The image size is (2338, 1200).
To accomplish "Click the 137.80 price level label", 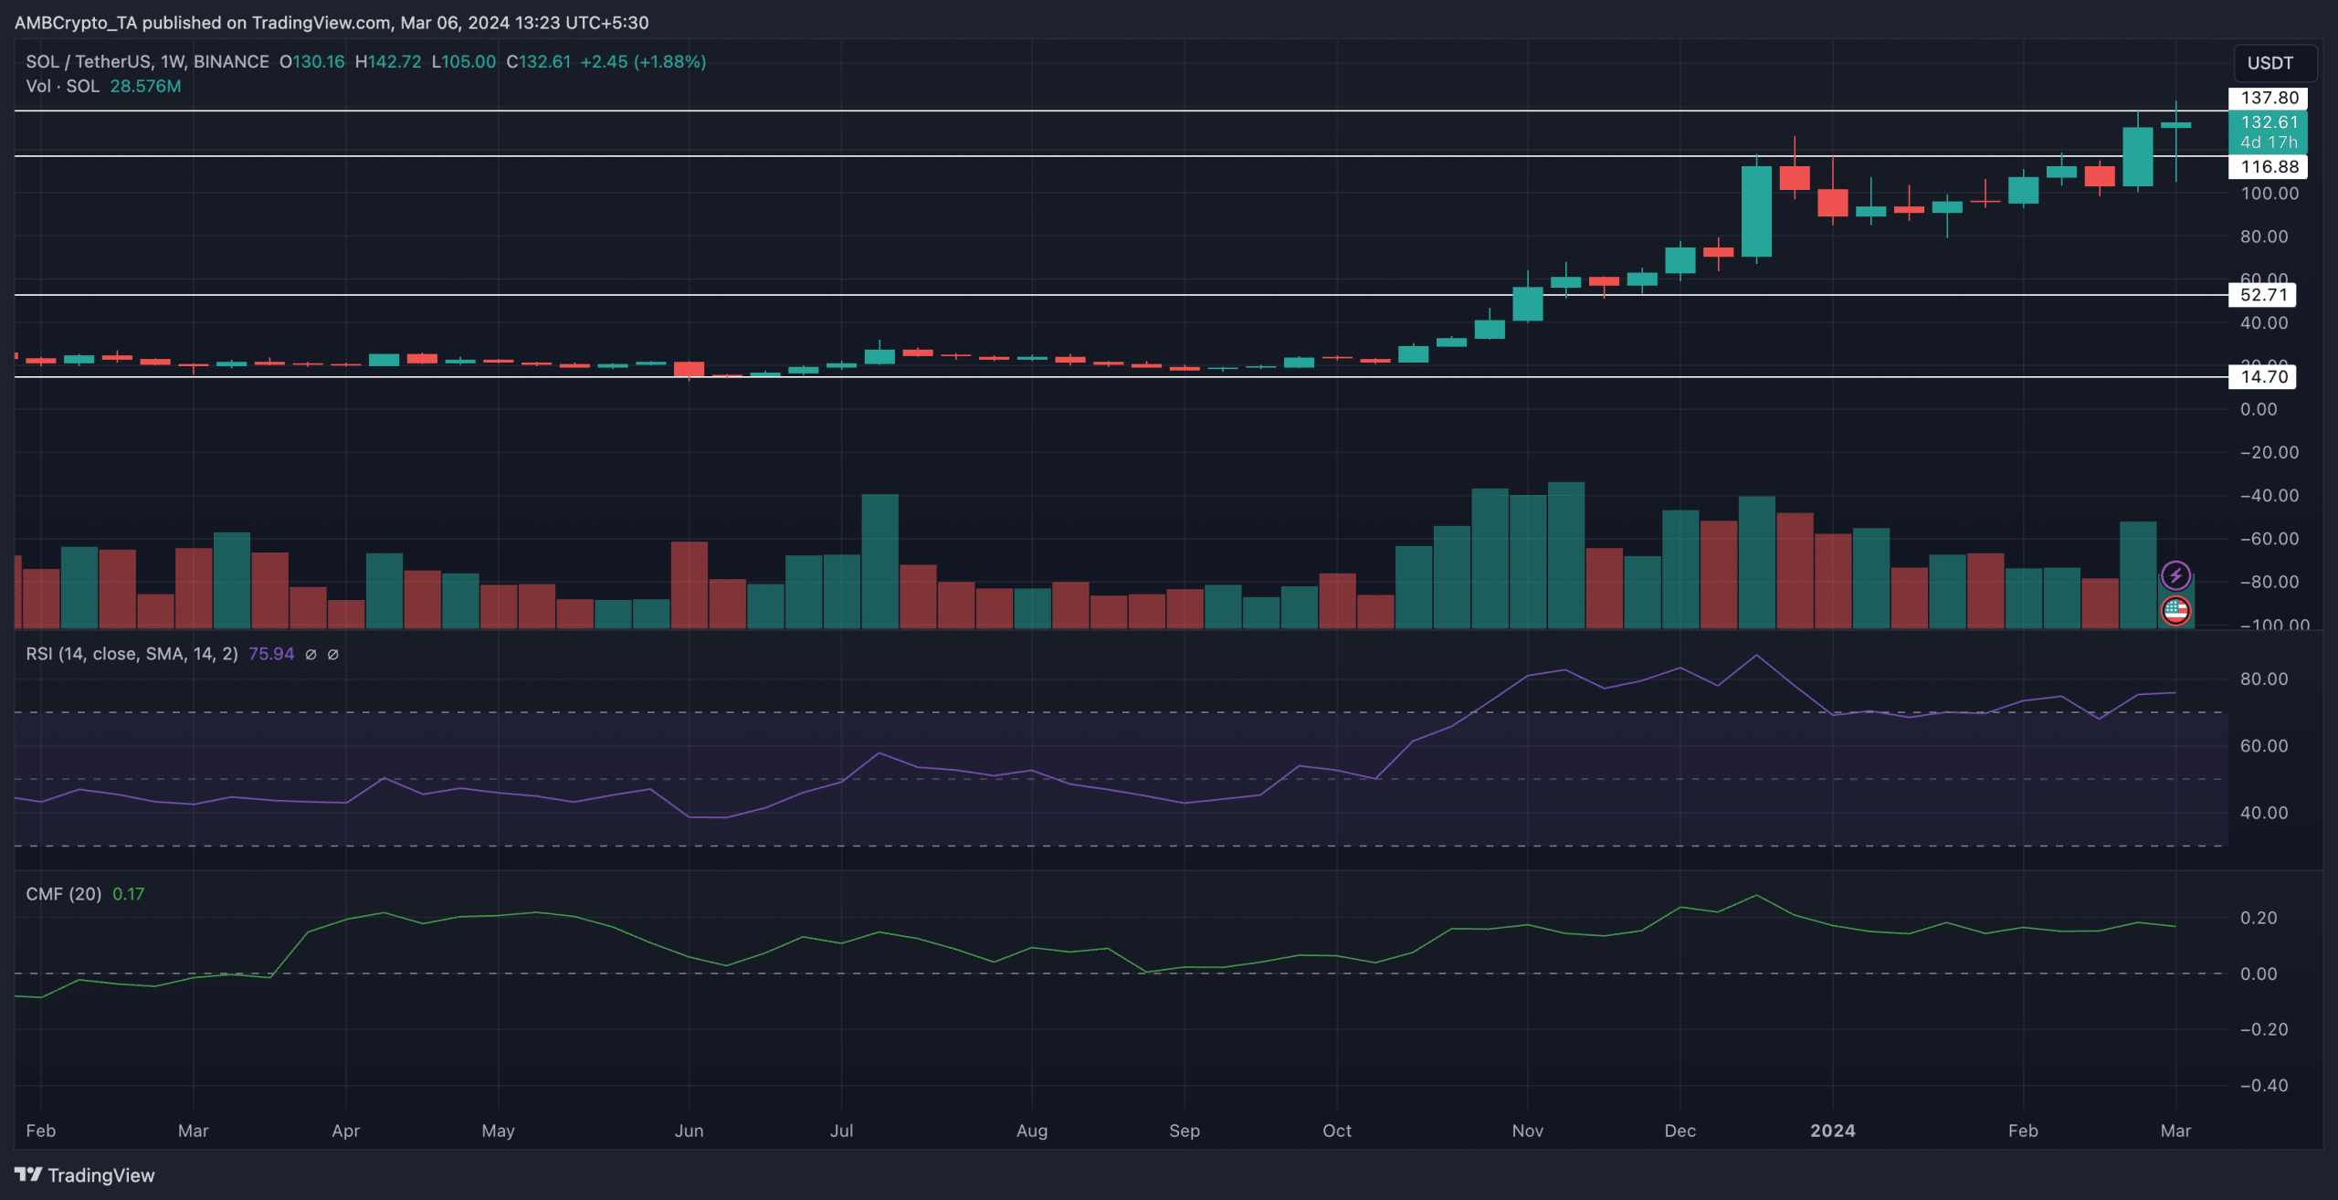I will pyautogui.click(x=2269, y=98).
